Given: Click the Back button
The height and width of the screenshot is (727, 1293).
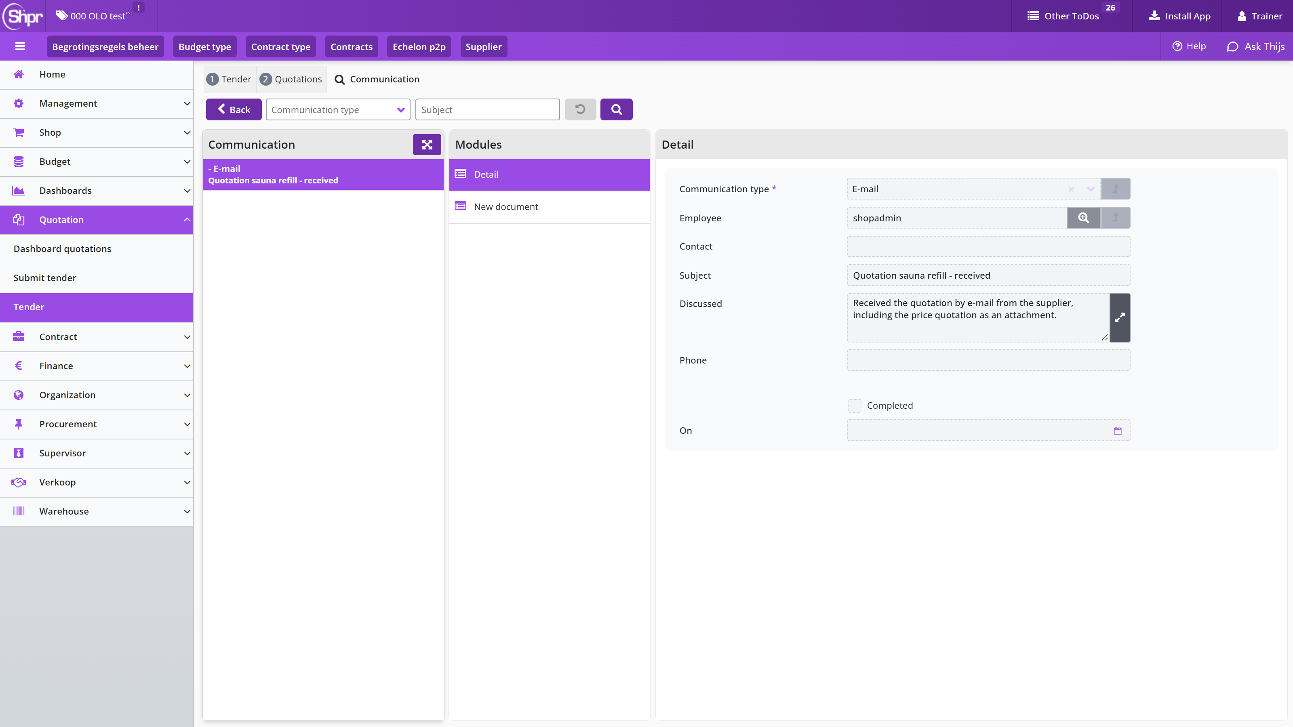Looking at the screenshot, I should 234,109.
